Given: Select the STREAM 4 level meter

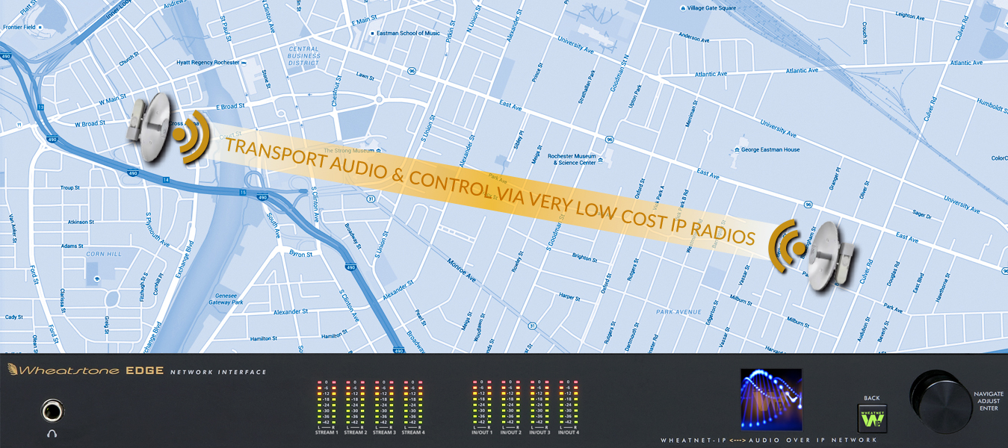Looking at the screenshot, I should point(412,407).
